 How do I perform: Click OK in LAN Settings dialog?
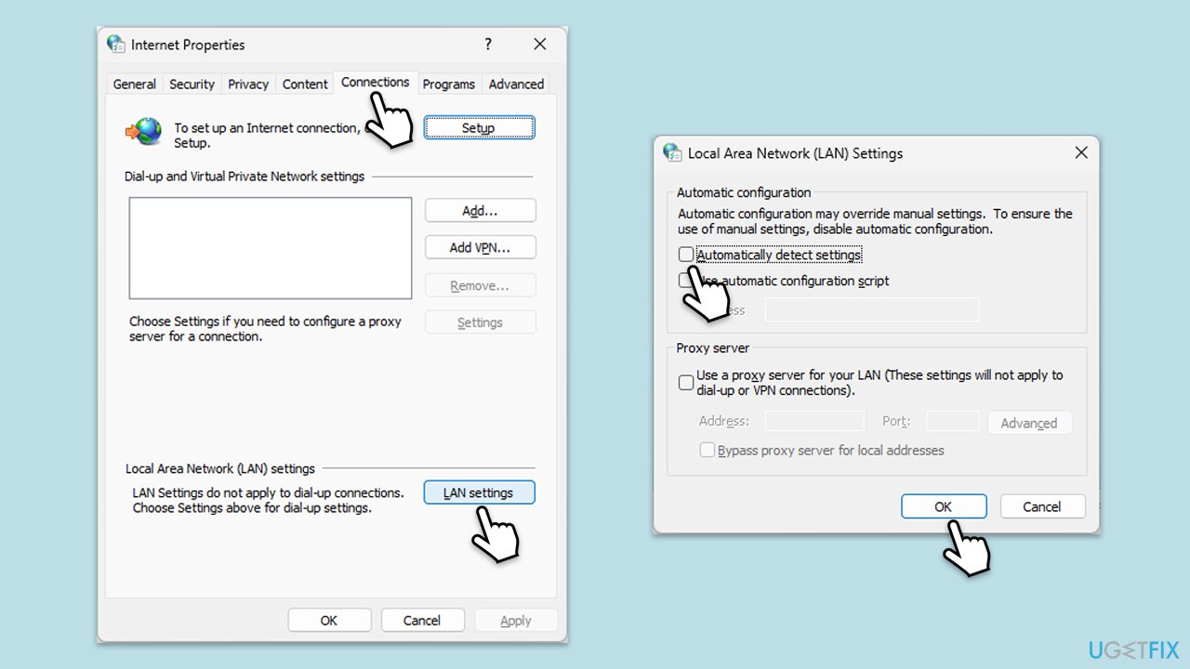point(944,506)
